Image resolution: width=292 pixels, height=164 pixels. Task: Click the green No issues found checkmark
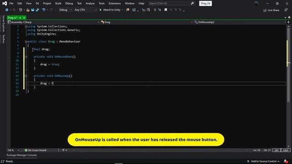click(x=26, y=150)
